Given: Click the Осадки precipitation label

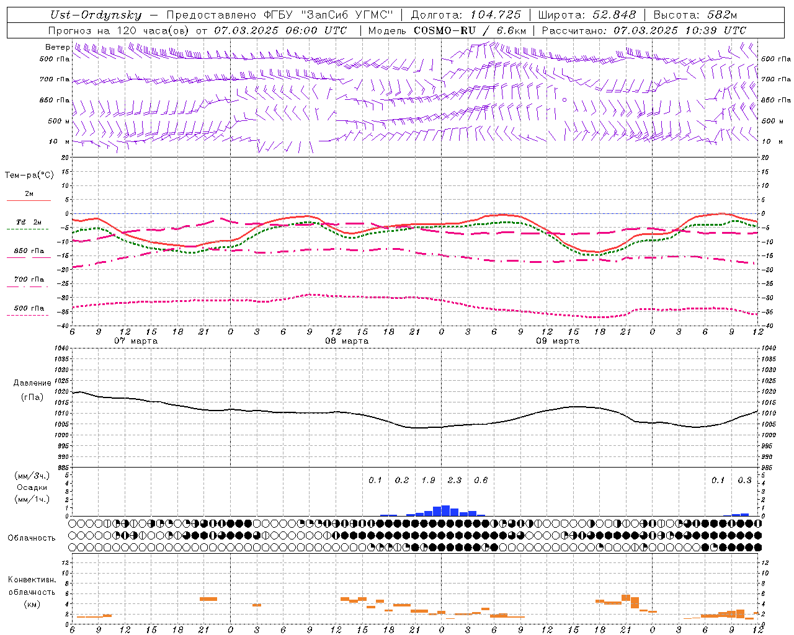Looking at the screenshot, I should pyautogui.click(x=32, y=487).
